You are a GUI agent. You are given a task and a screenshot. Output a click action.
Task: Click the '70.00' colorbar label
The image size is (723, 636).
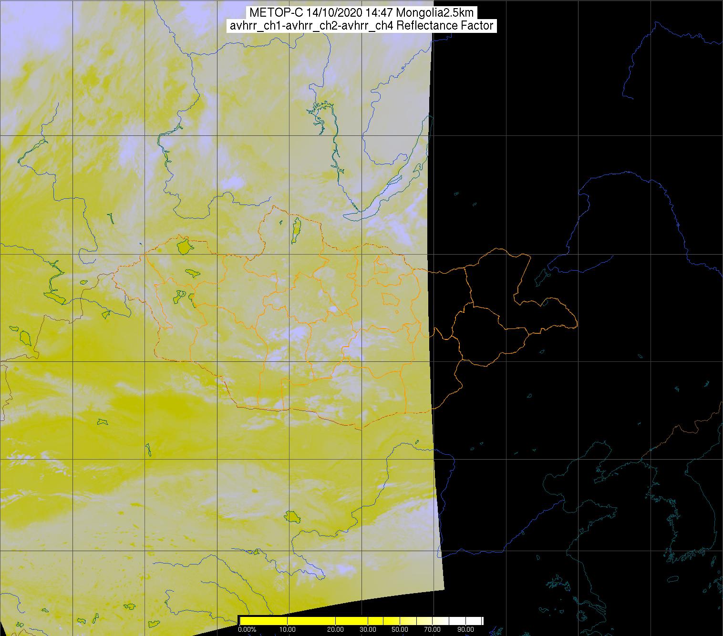(433, 630)
